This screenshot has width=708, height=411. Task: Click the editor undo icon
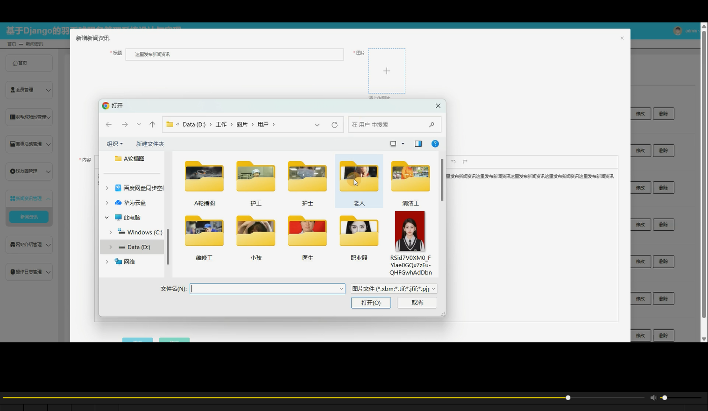[x=453, y=162]
